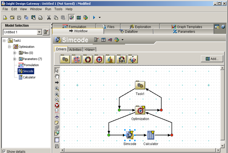Image resolution: width=228 pixels, height=153 pixels.
Task: Switch to the Exploration tab
Action: [140, 27]
